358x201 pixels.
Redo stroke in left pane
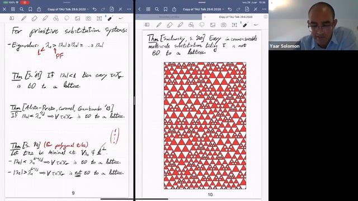point(103,9)
